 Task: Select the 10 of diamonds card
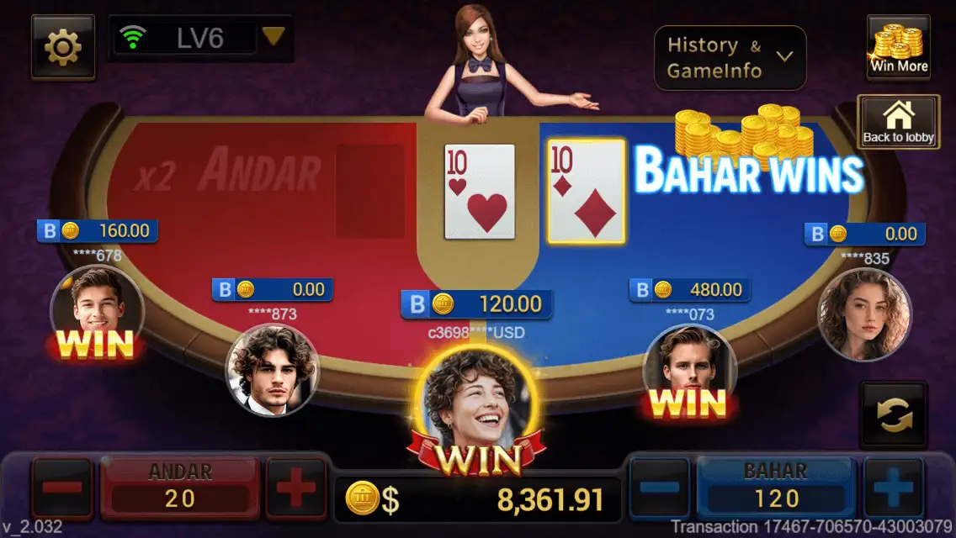click(587, 192)
